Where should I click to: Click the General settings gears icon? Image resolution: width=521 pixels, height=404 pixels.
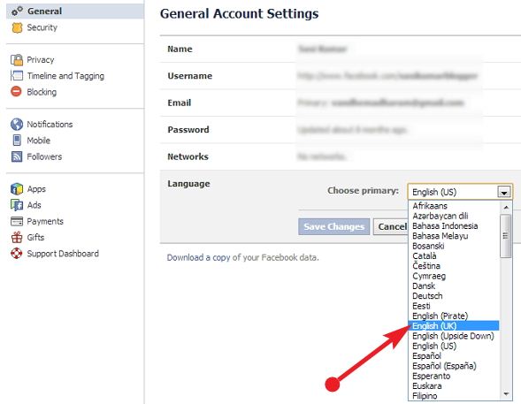17,11
